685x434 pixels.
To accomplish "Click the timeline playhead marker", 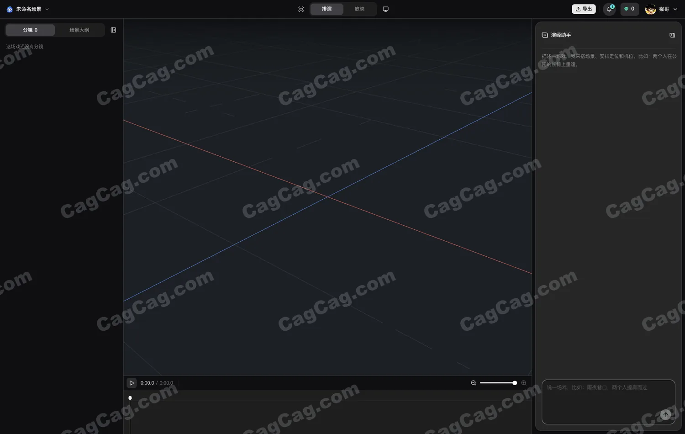I will point(130,398).
